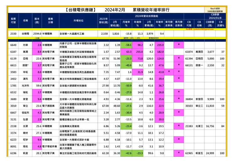232x164 pixels.
Task: Click the 39.4 cumulative growth cell
Action: tap(160, 79)
